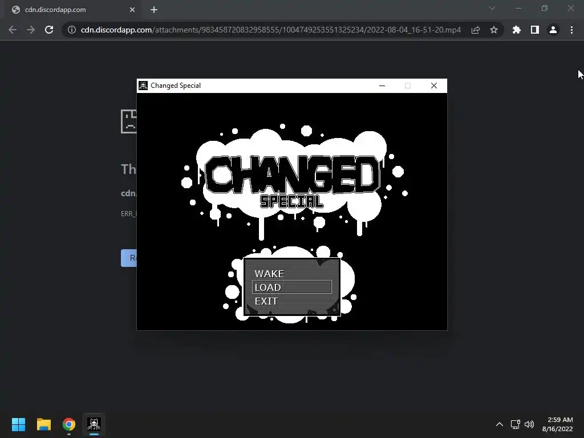Click the address bar URL
Screen dimensions: 584x438
coord(271,30)
